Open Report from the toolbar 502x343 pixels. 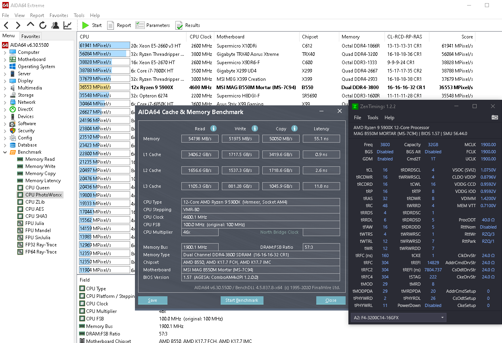119,25
